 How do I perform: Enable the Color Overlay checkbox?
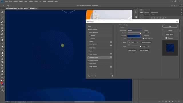[88, 54]
